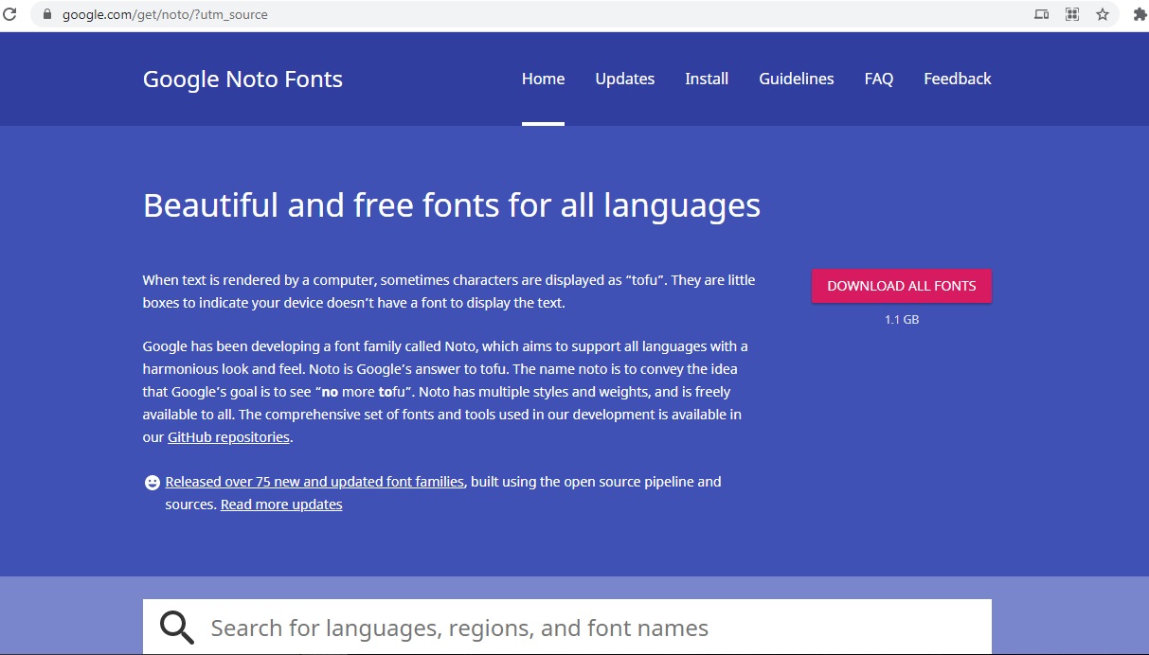This screenshot has width=1149, height=655.
Task: Click the search magnifier icon
Action: coord(177,628)
